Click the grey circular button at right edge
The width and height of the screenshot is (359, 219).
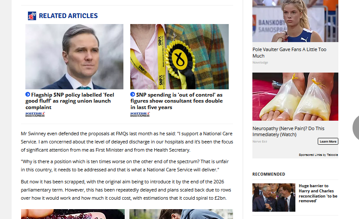pos(356,128)
